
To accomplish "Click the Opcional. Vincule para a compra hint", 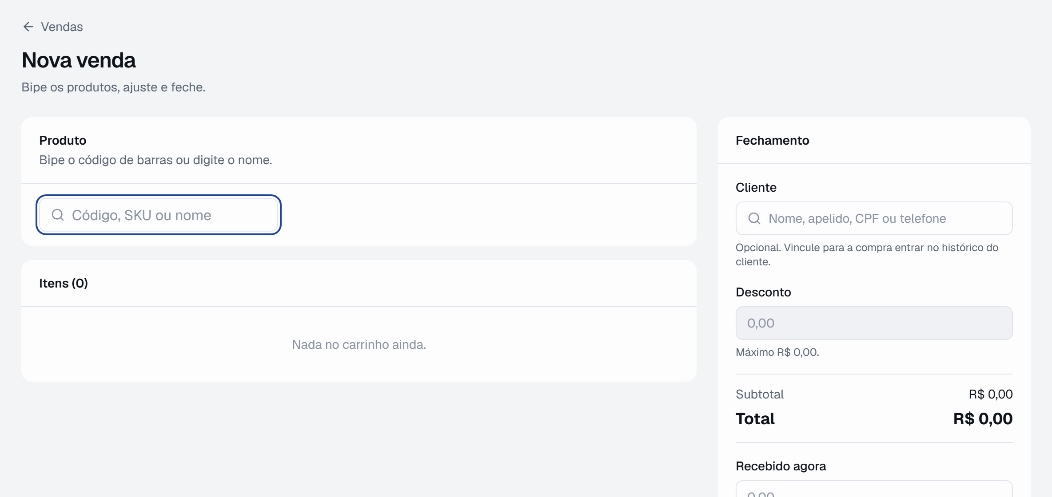I will pos(867,255).
